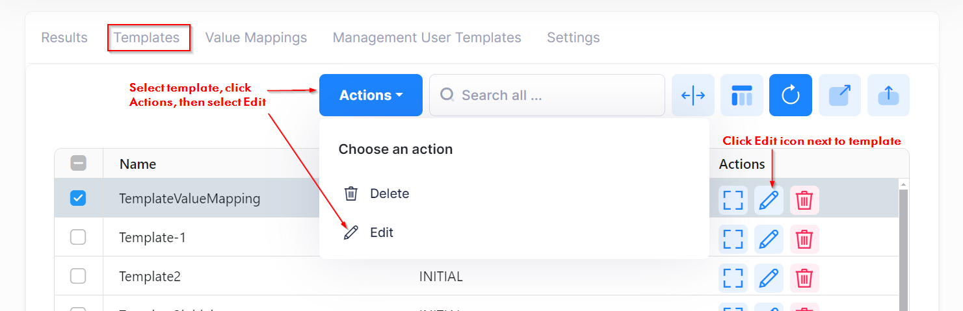This screenshot has width=963, height=311.
Task: Open the Management User Templates tab
Action: pos(427,38)
